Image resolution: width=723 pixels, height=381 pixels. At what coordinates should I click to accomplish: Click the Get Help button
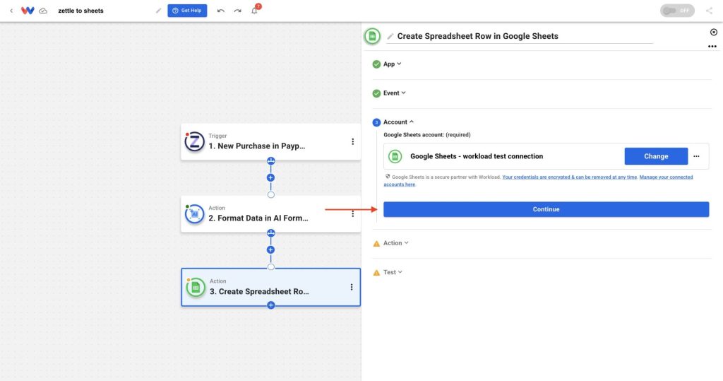coord(187,11)
